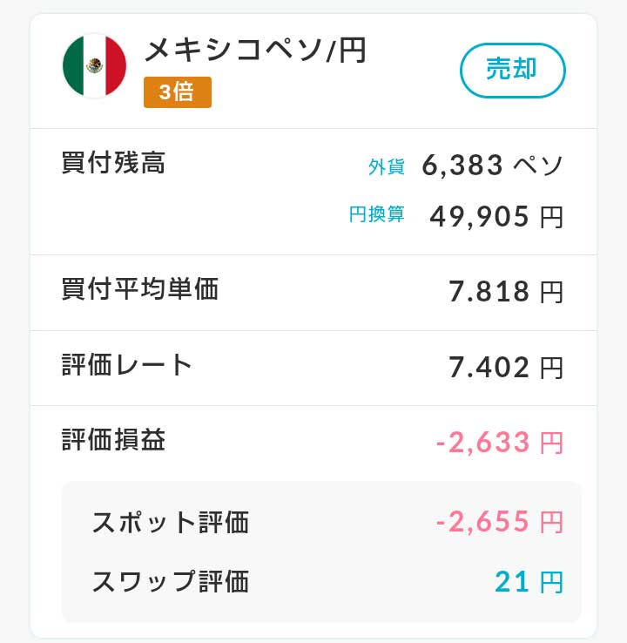Click the Mexico flag icon

coord(94,66)
